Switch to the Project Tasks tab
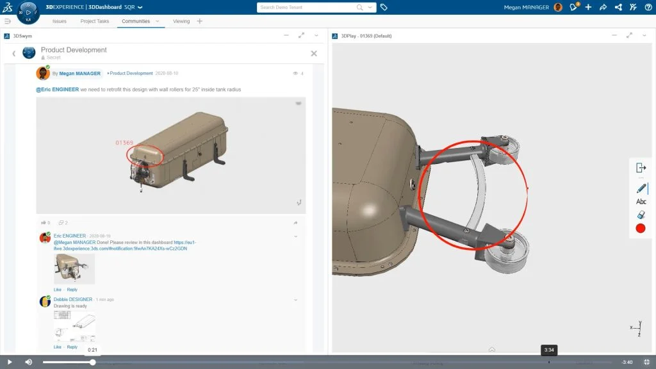Screen dimensions: 656x369 point(95,21)
